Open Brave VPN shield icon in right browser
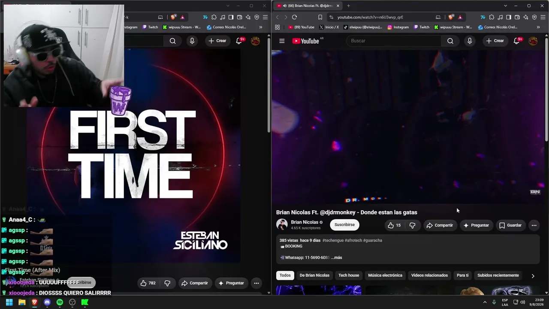Screen dimensions: 549x309 pyautogui.click(x=534, y=17)
